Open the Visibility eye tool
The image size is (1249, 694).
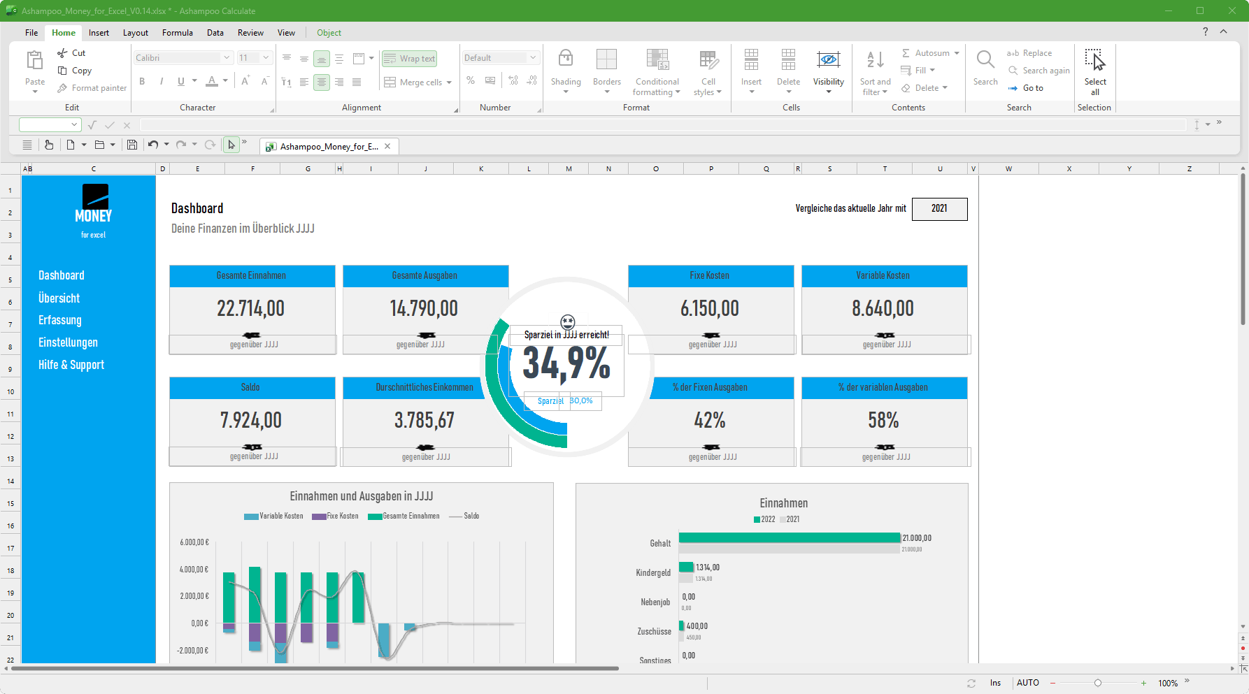click(x=829, y=71)
